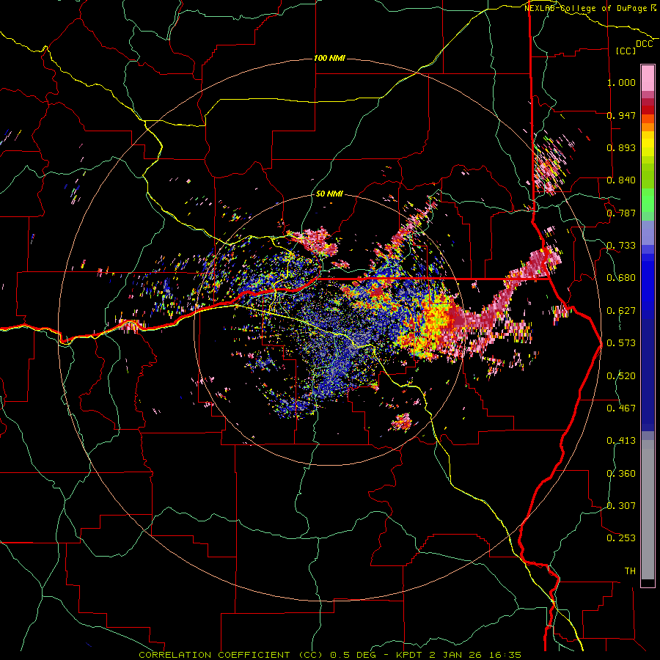
Task: Click the 100 NMI range ring label
Action: (x=329, y=58)
